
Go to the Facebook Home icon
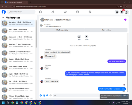pos(40,12)
